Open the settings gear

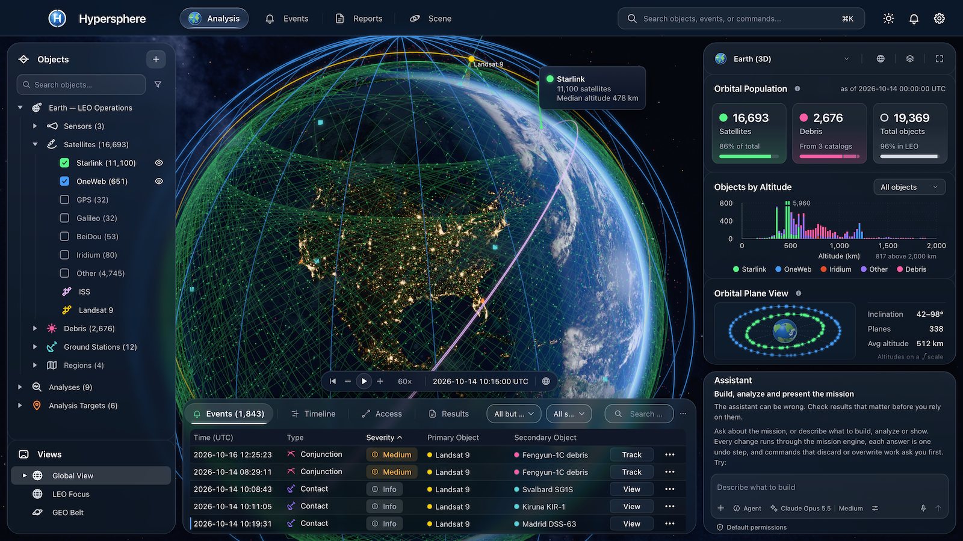[939, 19]
